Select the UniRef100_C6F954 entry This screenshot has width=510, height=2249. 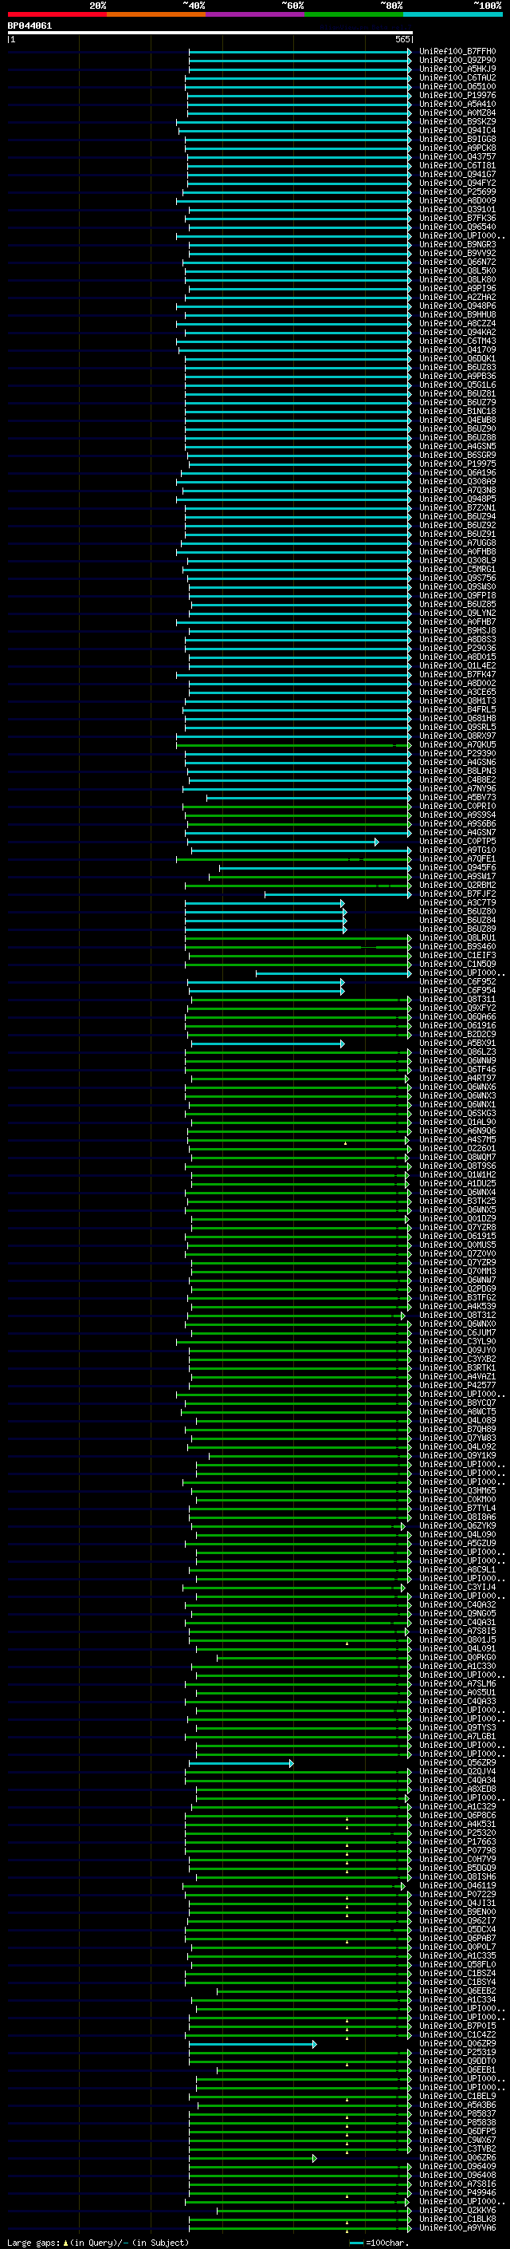point(457,990)
